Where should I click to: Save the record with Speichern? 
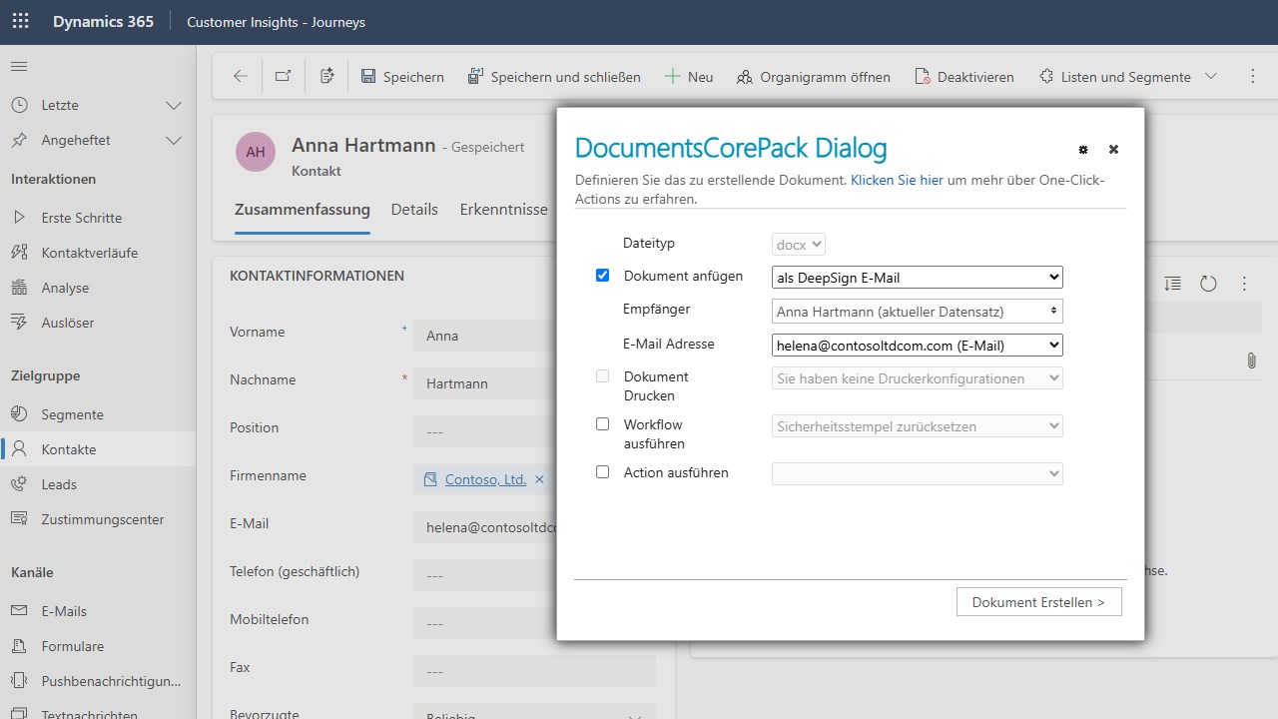point(402,77)
